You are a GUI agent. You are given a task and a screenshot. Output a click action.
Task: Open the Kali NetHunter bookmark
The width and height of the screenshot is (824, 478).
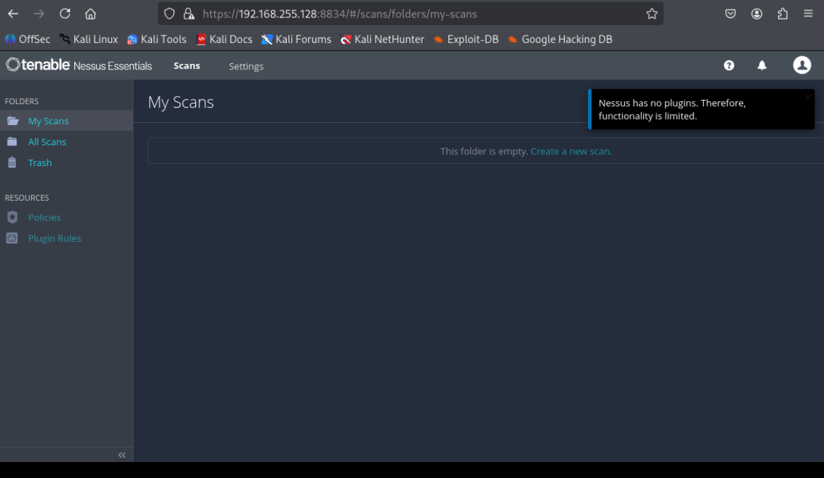382,40
